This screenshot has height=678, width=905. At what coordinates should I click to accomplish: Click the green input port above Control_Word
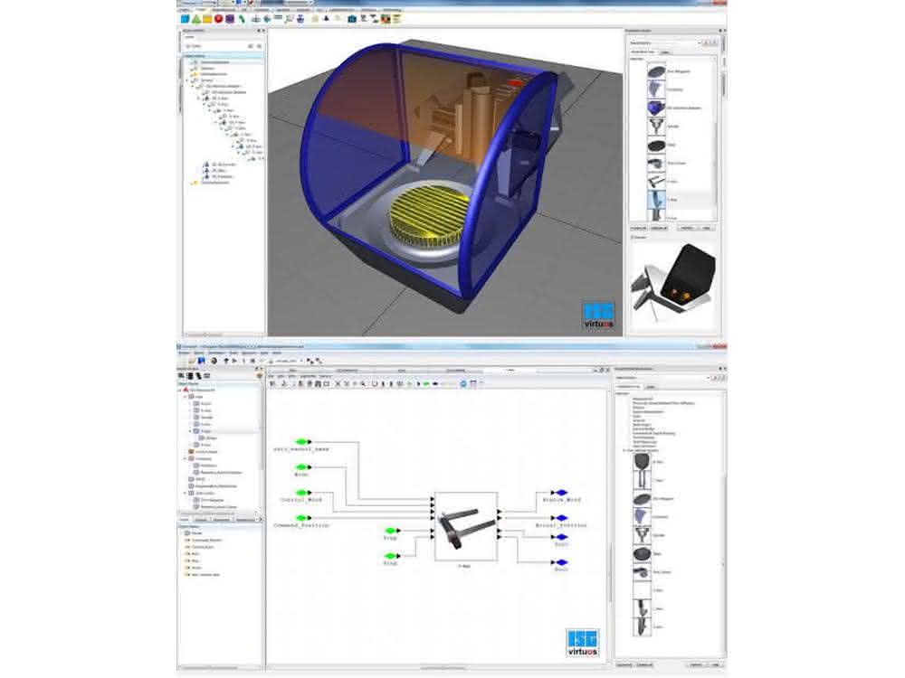point(303,493)
